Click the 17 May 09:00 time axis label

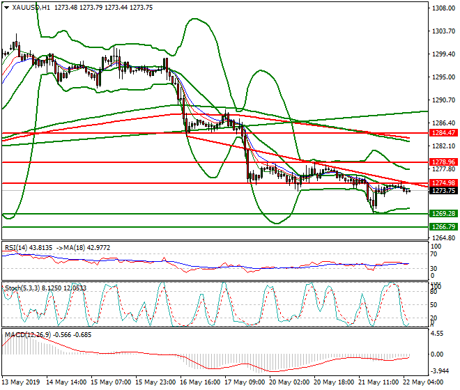coord(245,382)
